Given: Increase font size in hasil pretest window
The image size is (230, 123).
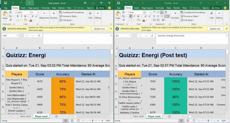Looking at the screenshot, I should pos(33,16).
